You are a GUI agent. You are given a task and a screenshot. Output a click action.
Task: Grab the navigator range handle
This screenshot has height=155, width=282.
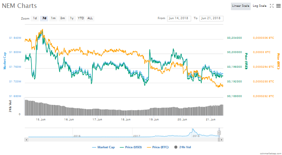[219, 133]
